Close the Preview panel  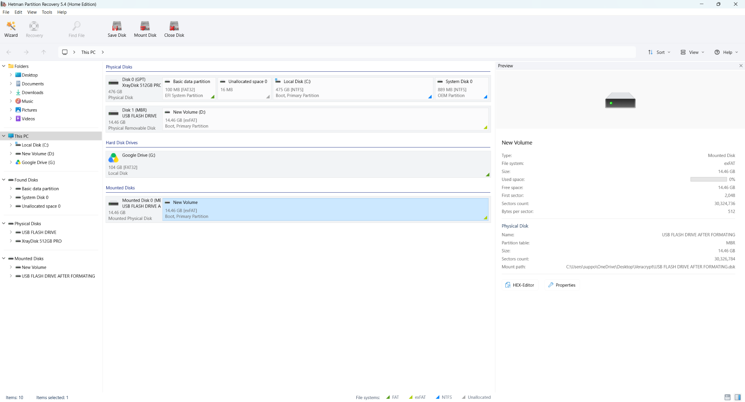tap(741, 66)
